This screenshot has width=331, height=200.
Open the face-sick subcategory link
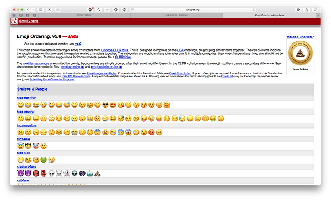[x=24, y=153]
